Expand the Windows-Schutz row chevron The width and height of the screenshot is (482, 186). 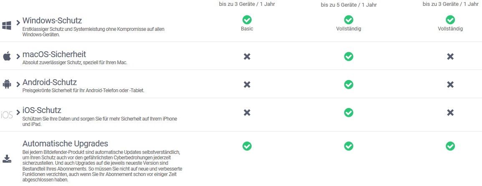coord(18,22)
